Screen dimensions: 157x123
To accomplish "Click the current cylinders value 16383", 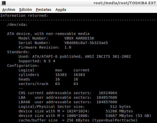I will coord(79,75).
